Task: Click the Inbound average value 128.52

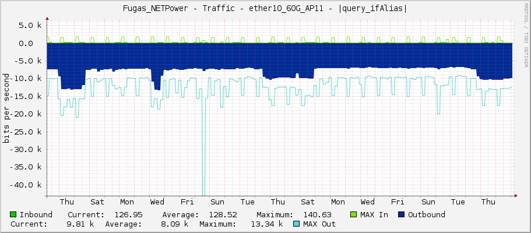Action: coord(223,215)
